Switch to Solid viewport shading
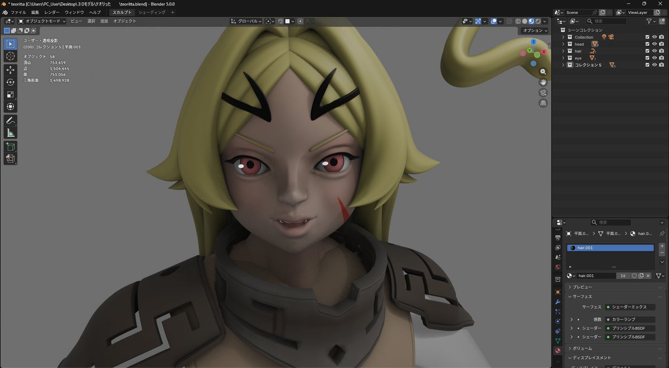669x368 pixels. click(x=525, y=21)
